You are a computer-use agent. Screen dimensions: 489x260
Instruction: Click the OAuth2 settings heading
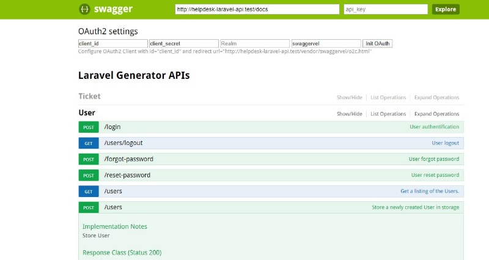pyautogui.click(x=108, y=31)
